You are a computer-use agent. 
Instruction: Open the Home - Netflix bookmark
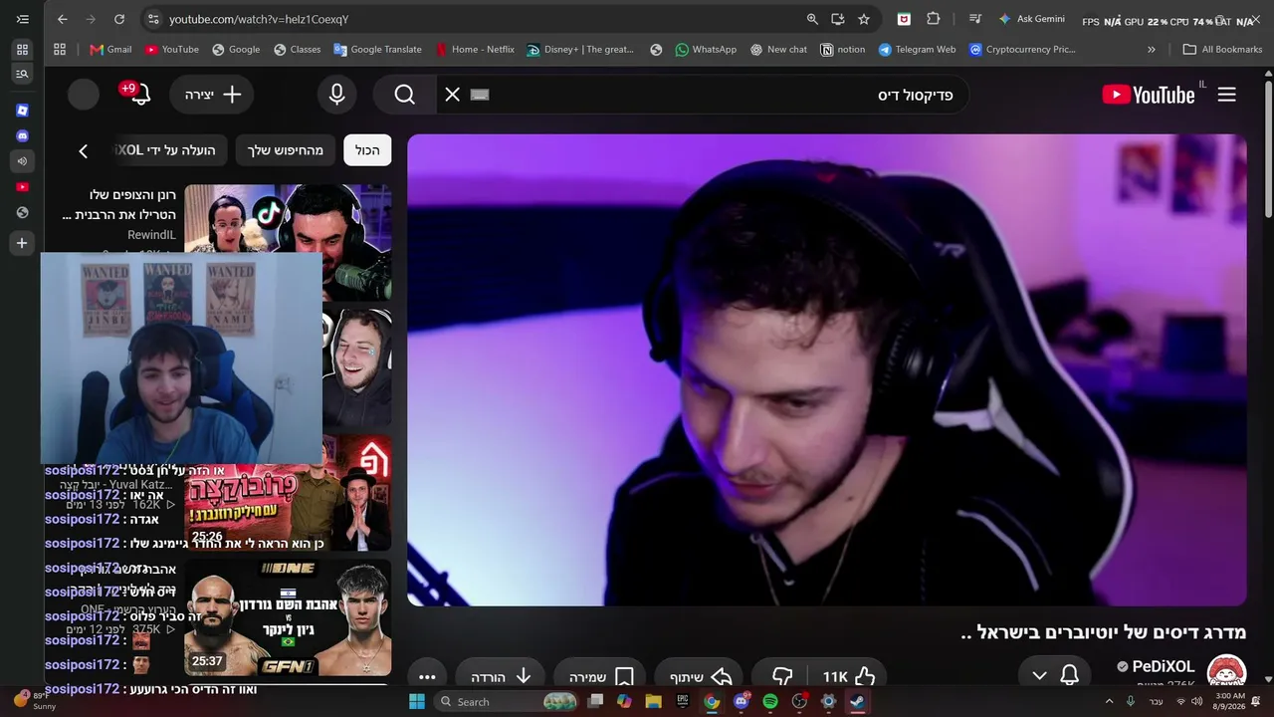click(x=475, y=49)
